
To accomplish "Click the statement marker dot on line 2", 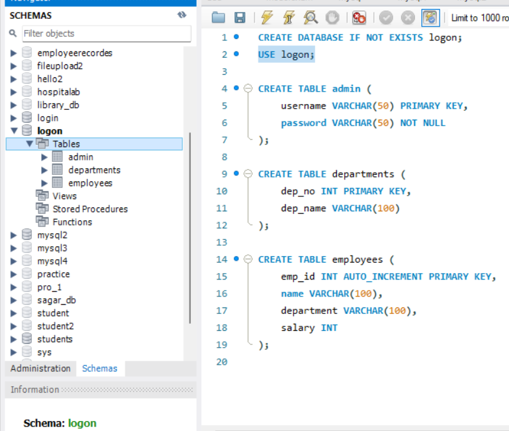I will 236,53.
